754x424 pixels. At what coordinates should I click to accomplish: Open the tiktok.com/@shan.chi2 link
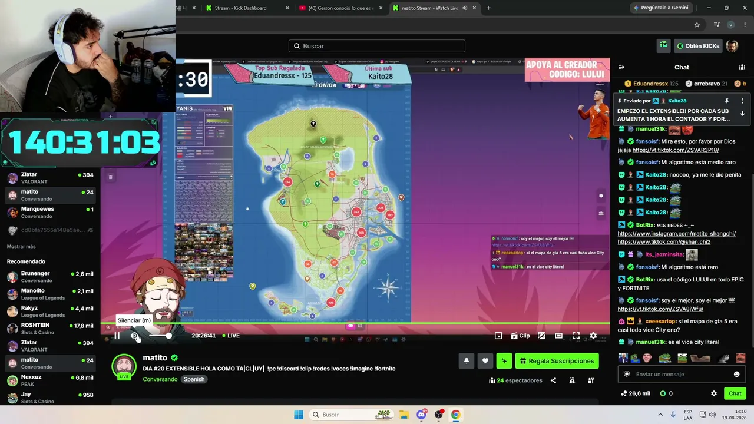coord(664,242)
